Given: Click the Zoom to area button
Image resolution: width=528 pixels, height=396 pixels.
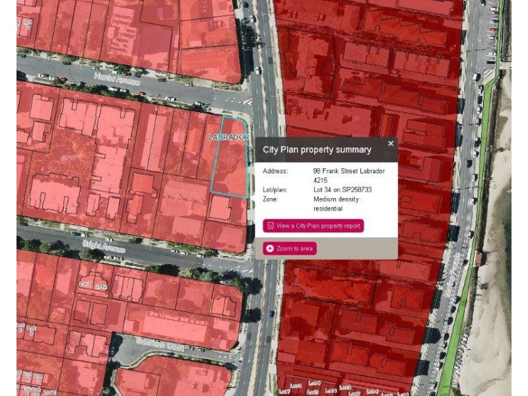Looking at the screenshot, I should pos(290,249).
